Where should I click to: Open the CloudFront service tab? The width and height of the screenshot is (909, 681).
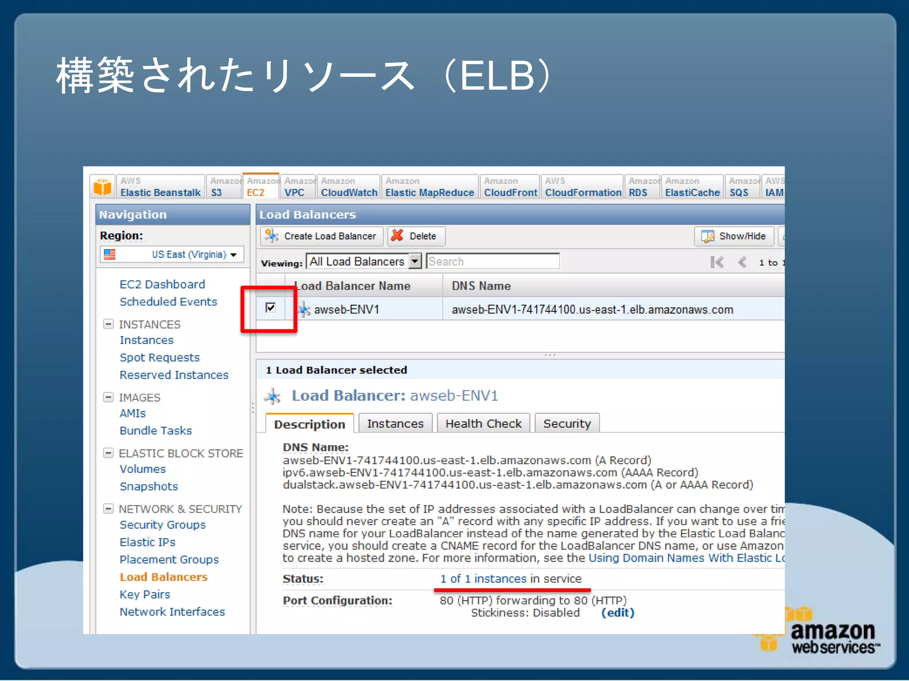pyautogui.click(x=510, y=187)
